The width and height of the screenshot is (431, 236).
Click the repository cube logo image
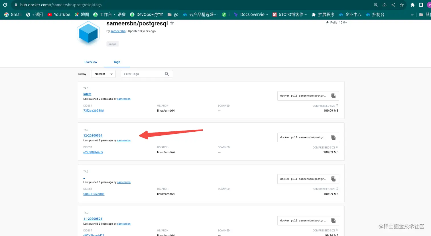click(88, 34)
